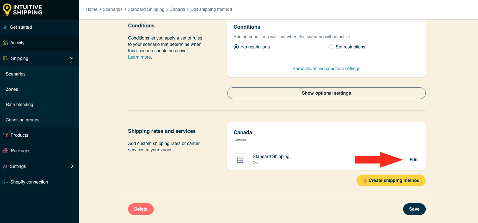Click Show optional settings button
The height and width of the screenshot is (223, 478).
point(326,93)
